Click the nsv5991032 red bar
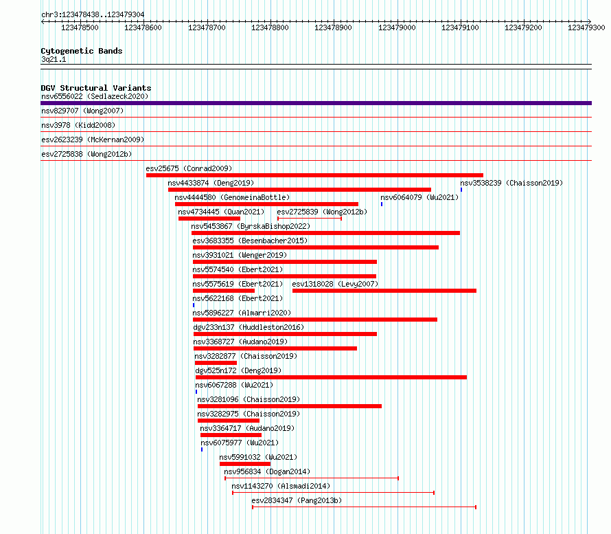Image resolution: width=611 pixels, height=534 pixels. point(245,464)
